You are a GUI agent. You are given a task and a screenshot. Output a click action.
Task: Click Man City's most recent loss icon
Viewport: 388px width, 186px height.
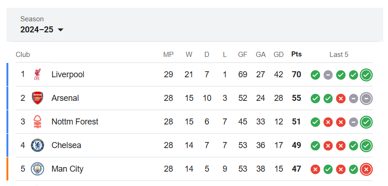click(x=366, y=169)
